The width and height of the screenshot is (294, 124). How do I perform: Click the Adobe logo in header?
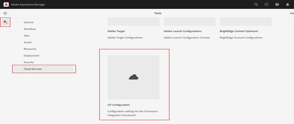[6, 4]
